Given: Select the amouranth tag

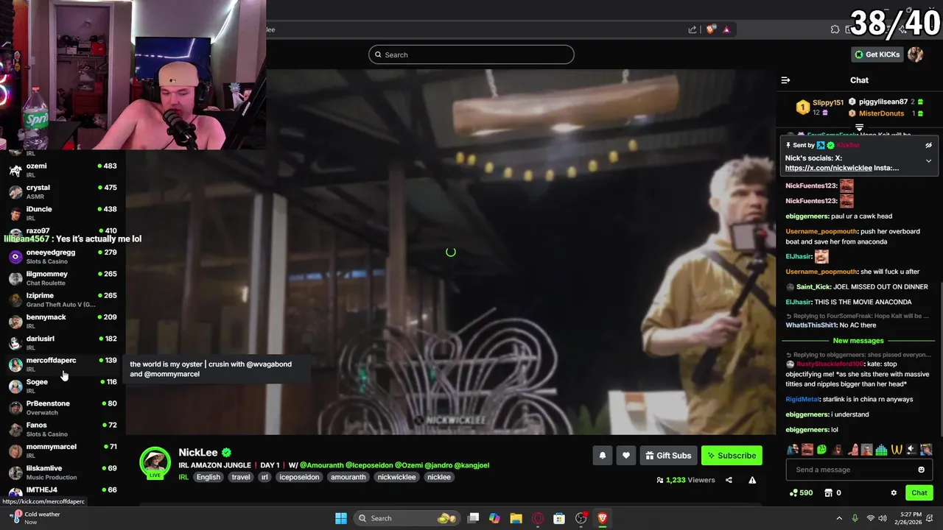Looking at the screenshot, I should (x=348, y=477).
